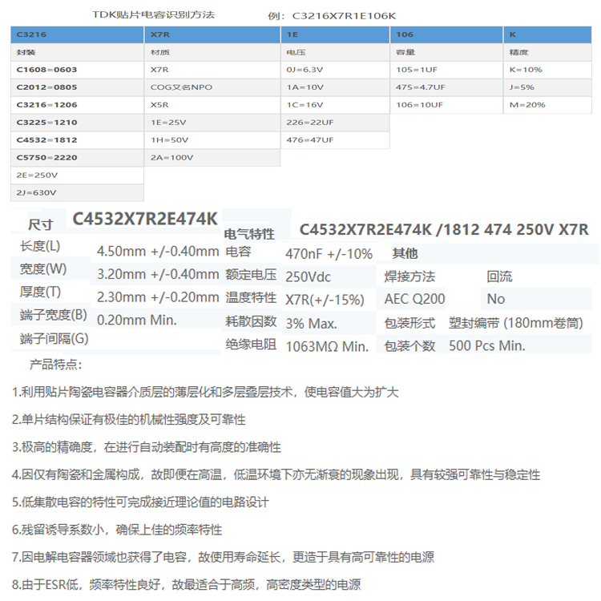Click the '长度(L)' label
This screenshot has height=601, width=601.
[40, 246]
